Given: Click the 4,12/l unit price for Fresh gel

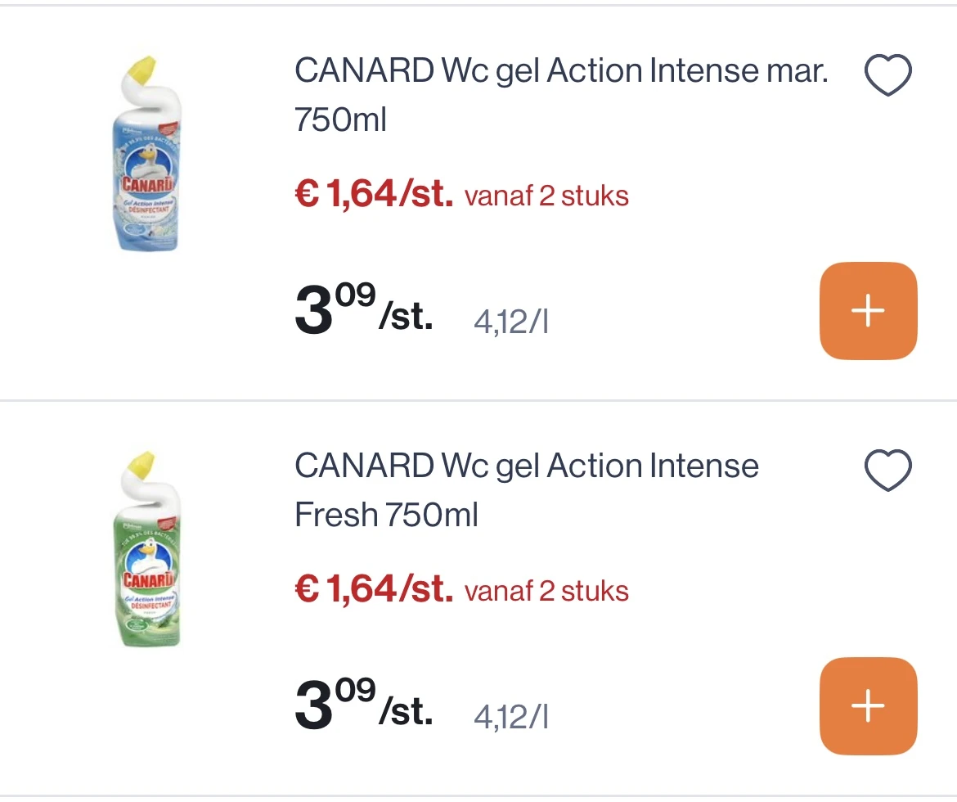Looking at the screenshot, I should coord(510,718).
